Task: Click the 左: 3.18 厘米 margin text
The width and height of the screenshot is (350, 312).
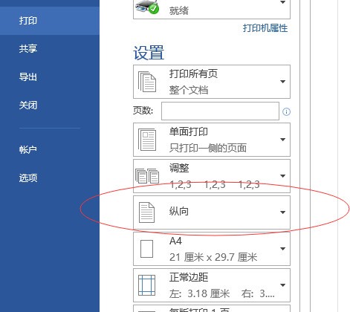Action: (x=200, y=293)
